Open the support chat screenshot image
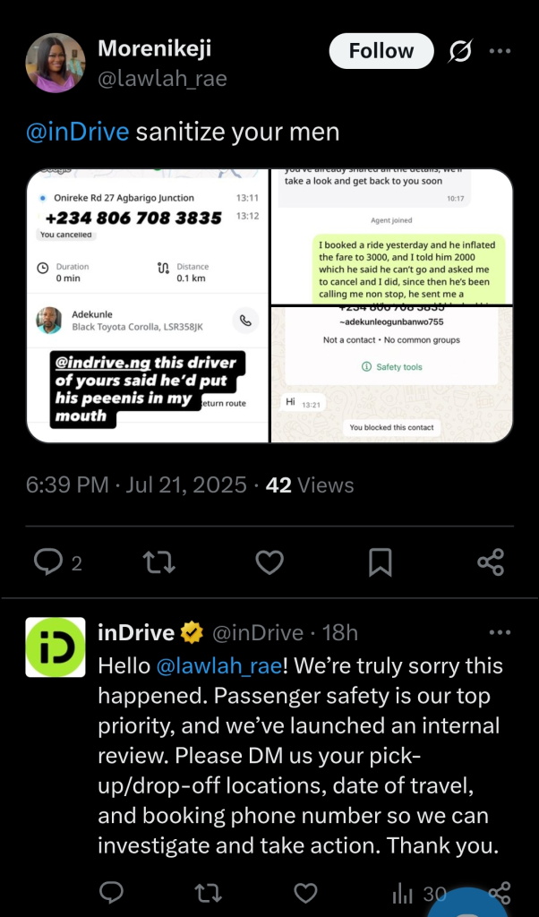The image size is (539, 917). [x=391, y=236]
